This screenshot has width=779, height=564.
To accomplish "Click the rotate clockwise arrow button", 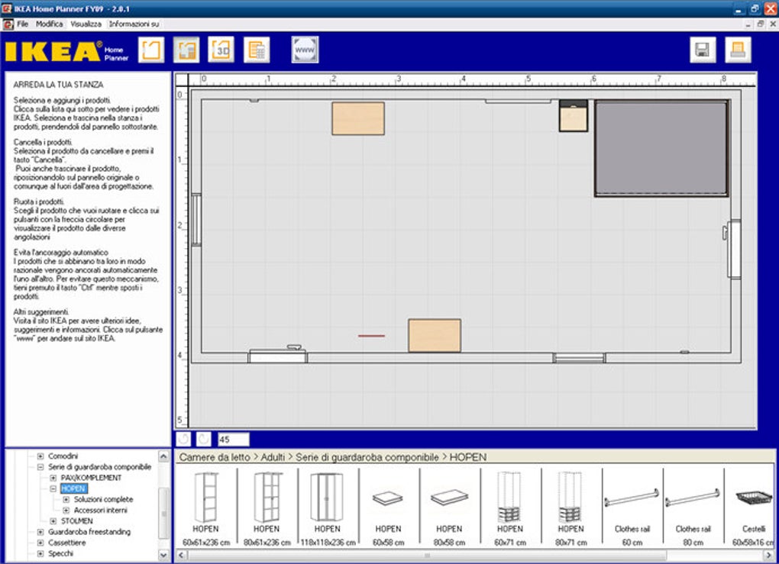I will coord(204,440).
